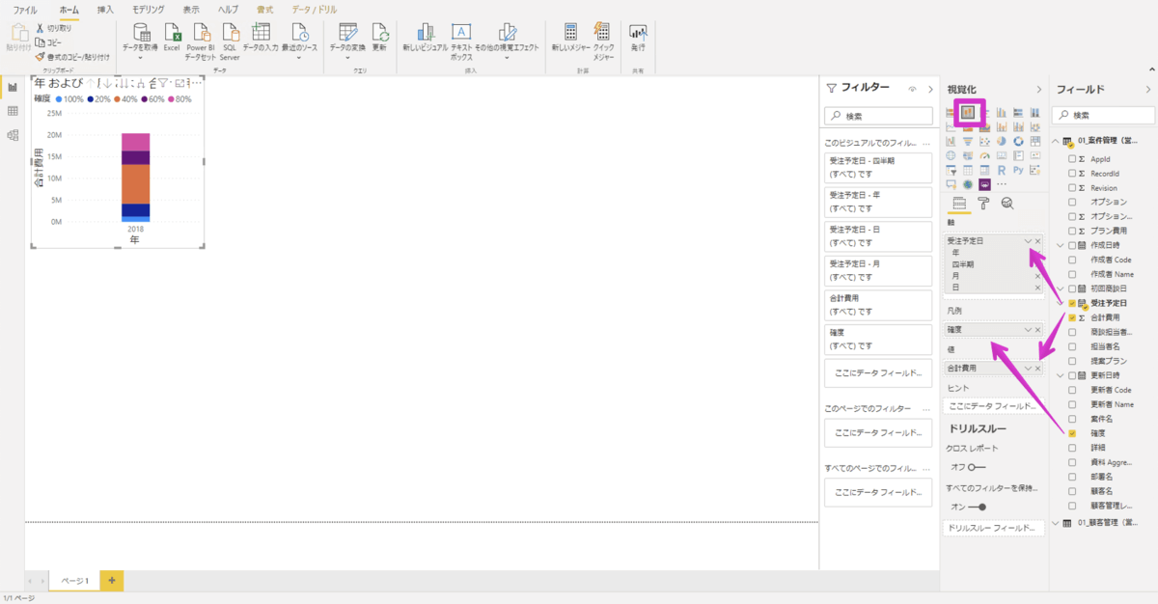Image resolution: width=1158 pixels, height=604 pixels.
Task: Open dropdown for 確度 in legend well
Action: (1028, 330)
